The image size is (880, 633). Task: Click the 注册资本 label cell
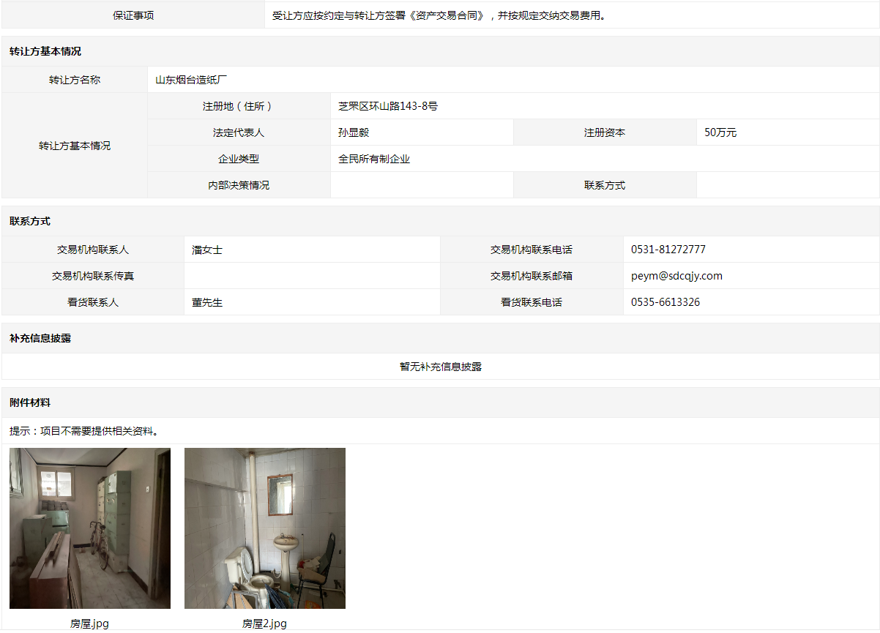coord(605,132)
